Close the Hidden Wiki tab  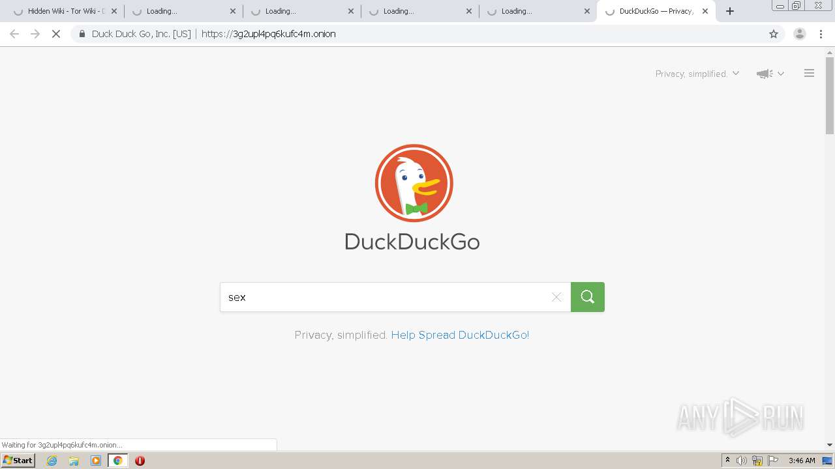pos(114,11)
